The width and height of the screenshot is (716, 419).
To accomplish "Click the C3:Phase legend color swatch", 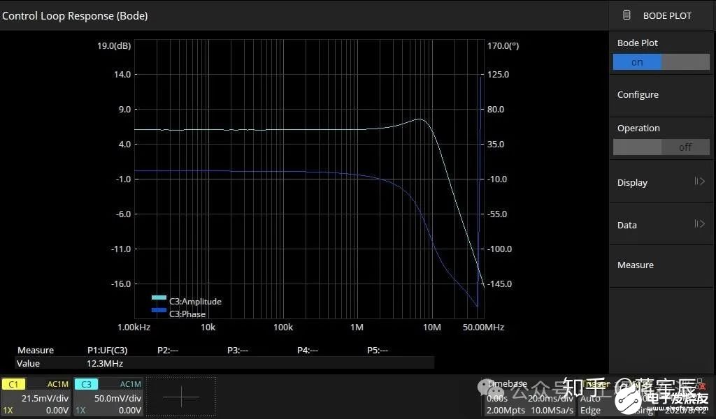I will pos(159,310).
